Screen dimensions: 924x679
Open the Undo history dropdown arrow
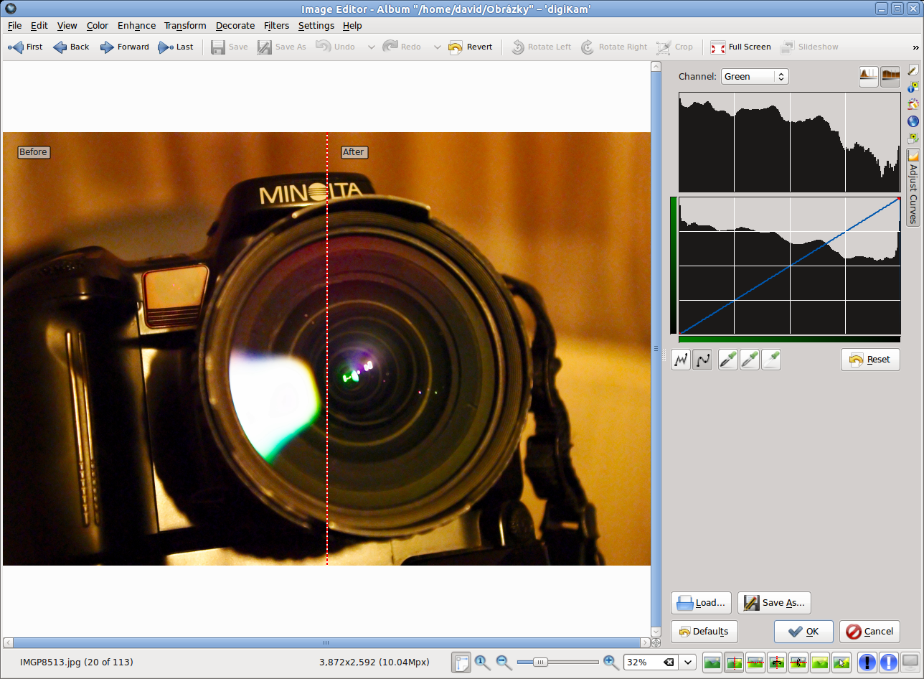(371, 47)
